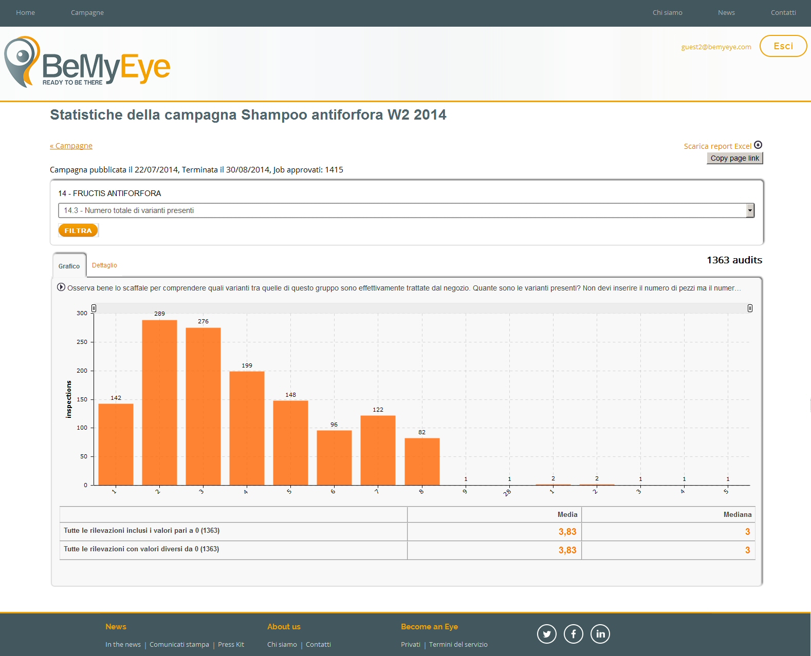Click the page title Statistiche della campagna

click(x=248, y=114)
